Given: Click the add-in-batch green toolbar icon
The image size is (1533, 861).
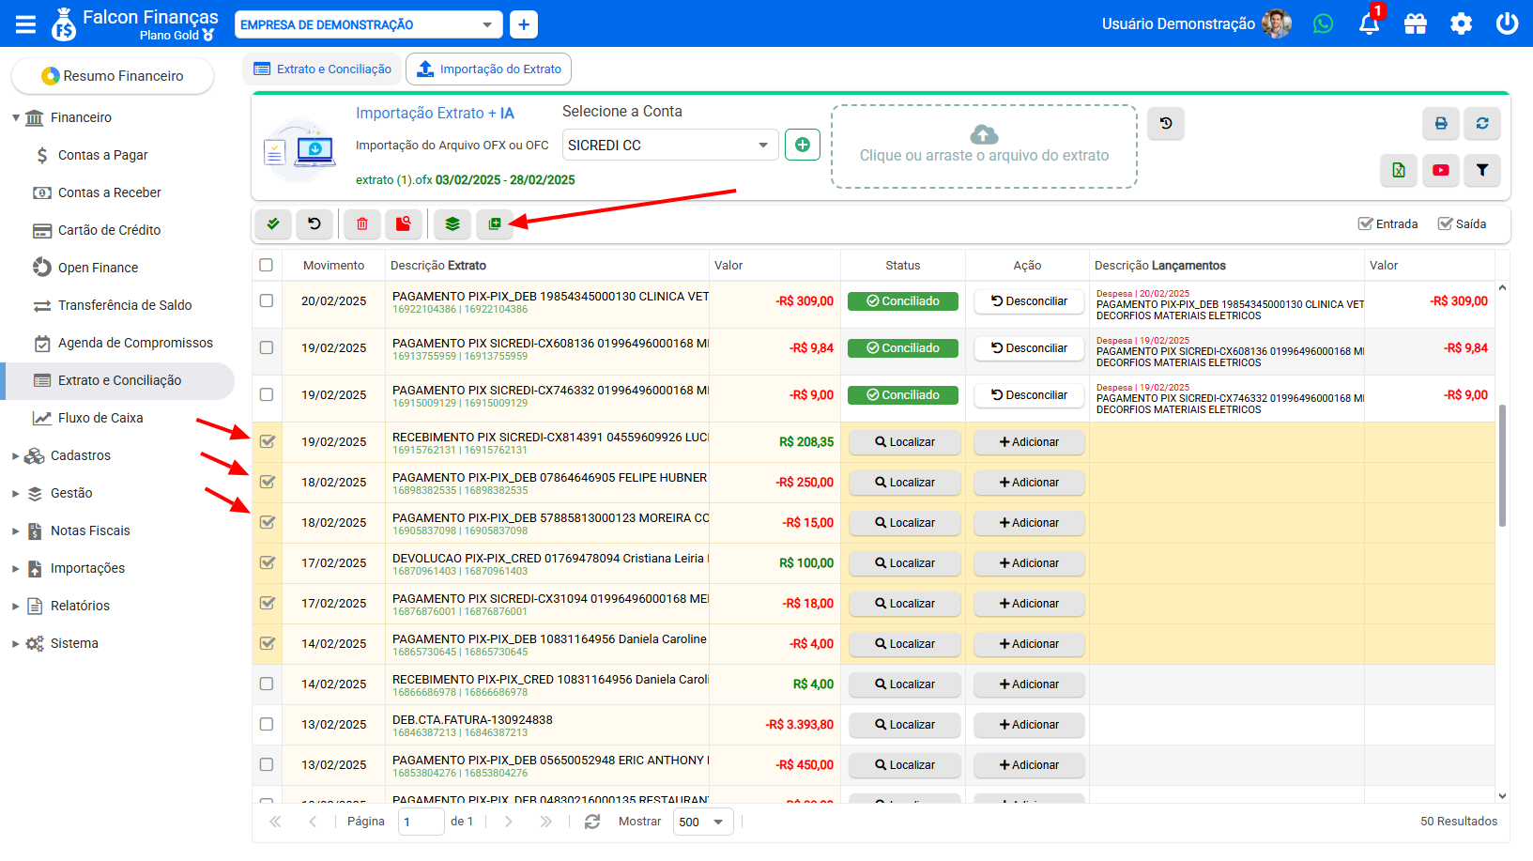Looking at the screenshot, I should 495,223.
